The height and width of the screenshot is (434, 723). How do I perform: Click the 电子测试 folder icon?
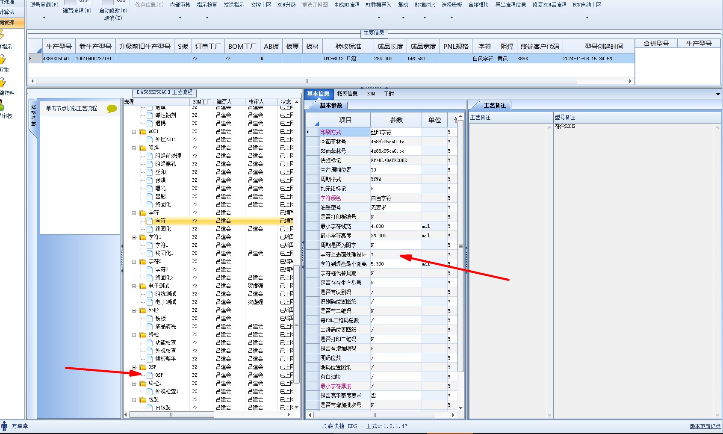pos(143,286)
